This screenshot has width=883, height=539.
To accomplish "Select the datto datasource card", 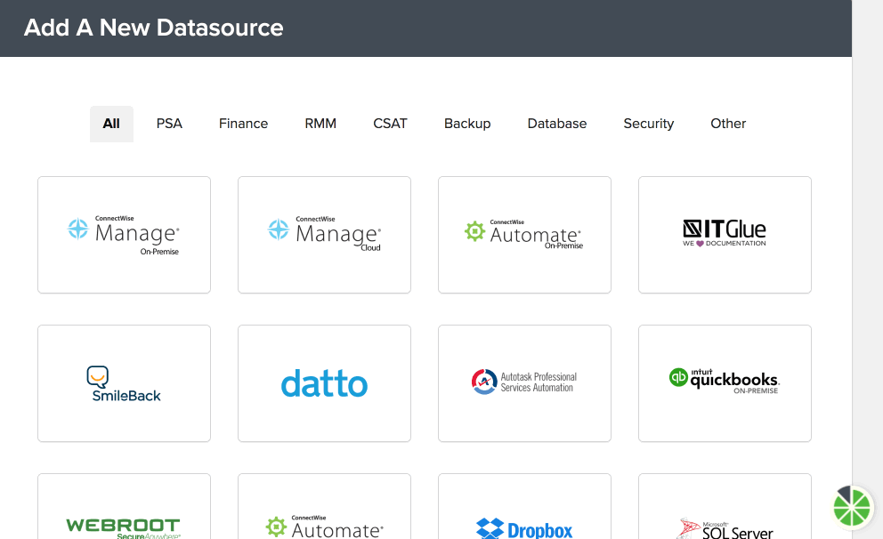I will click(x=324, y=383).
